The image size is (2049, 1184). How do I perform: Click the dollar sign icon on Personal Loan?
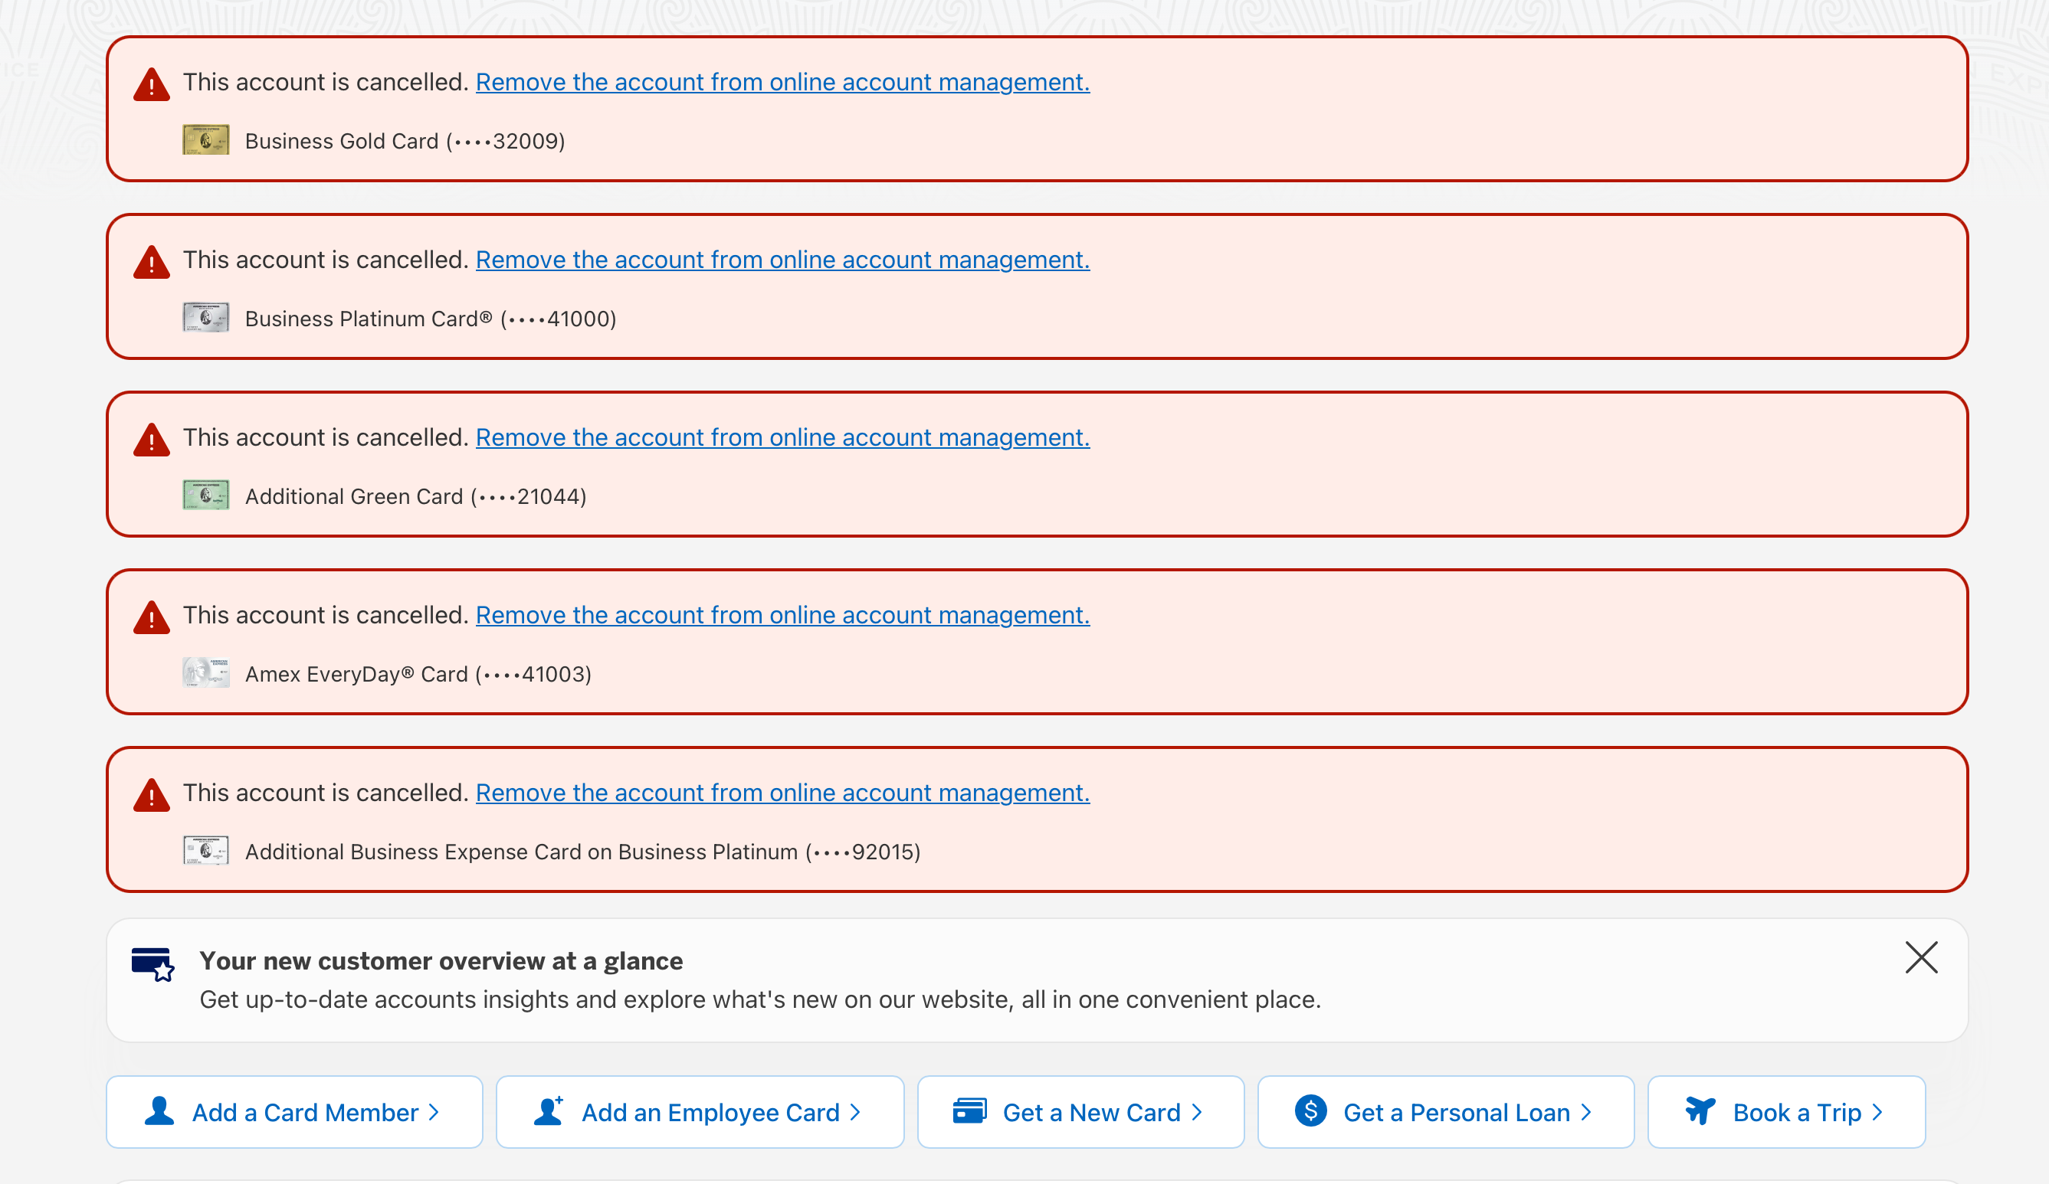(x=1311, y=1111)
